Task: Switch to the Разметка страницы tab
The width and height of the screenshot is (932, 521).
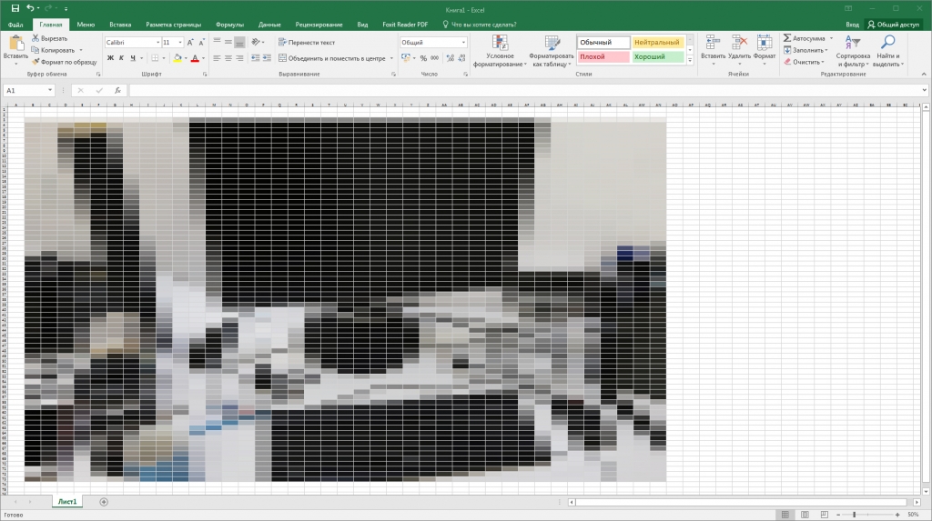Action: click(x=174, y=25)
